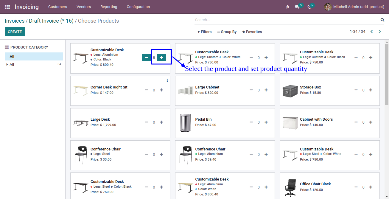Add one Storage Box
Screen dimensions: 389x199
point(371,90)
